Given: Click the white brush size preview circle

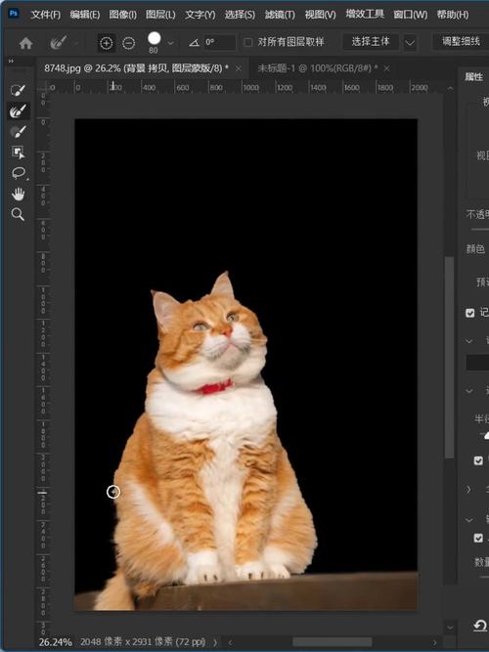Looking at the screenshot, I should [154, 39].
